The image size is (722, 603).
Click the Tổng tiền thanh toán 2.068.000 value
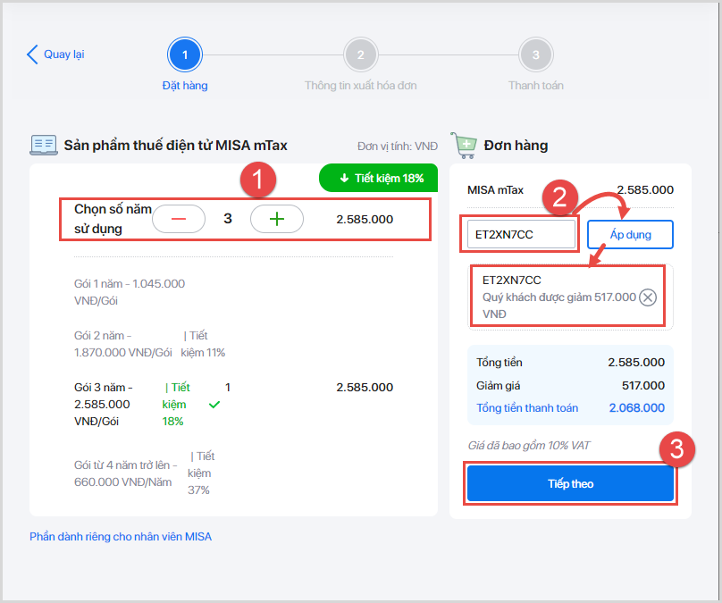[637, 408]
